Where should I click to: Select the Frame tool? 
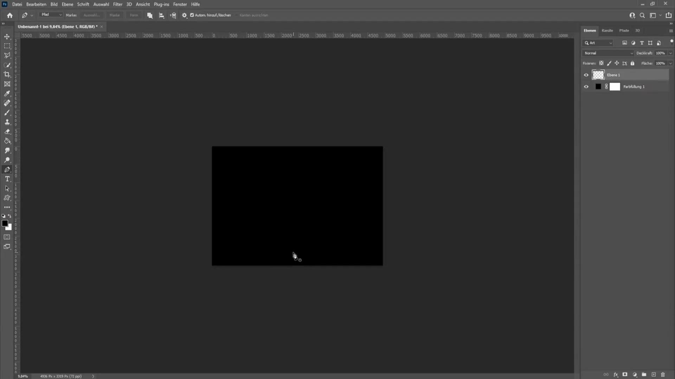click(7, 84)
